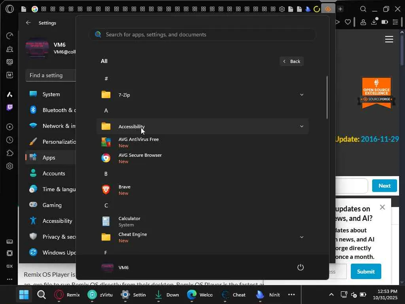Click the Back button in All apps
405x304 pixels.
click(x=291, y=61)
